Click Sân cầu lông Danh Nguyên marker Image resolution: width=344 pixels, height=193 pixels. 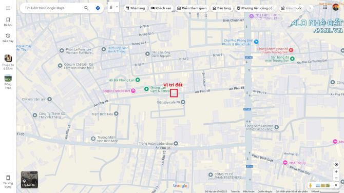pyautogui.click(x=148, y=54)
